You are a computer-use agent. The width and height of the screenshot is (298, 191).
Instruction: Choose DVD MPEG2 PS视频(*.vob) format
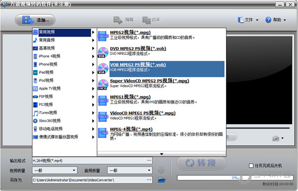click(161, 52)
